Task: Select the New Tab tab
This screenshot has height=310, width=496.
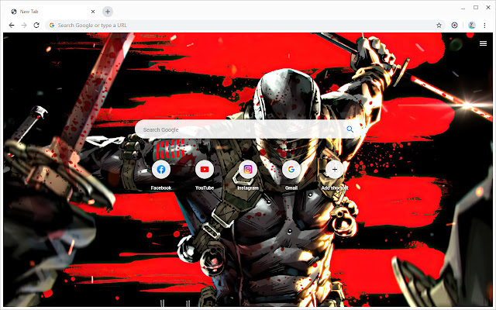Action: tap(52, 12)
